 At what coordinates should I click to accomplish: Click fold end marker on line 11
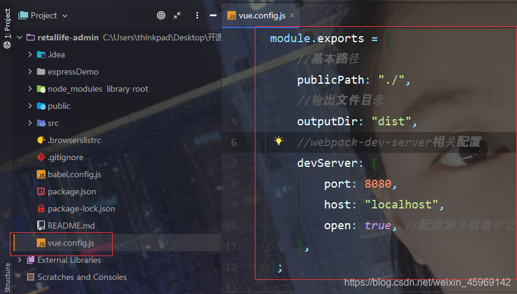coord(265,246)
